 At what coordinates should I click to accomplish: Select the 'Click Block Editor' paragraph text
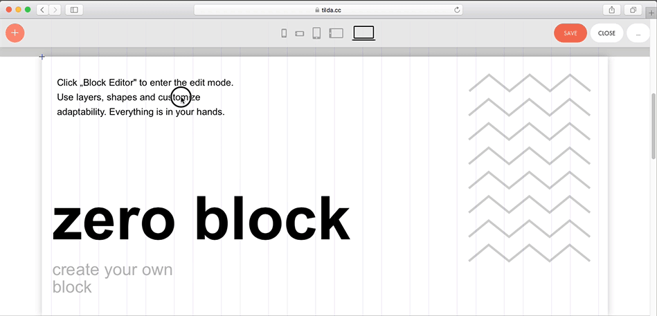click(x=145, y=97)
